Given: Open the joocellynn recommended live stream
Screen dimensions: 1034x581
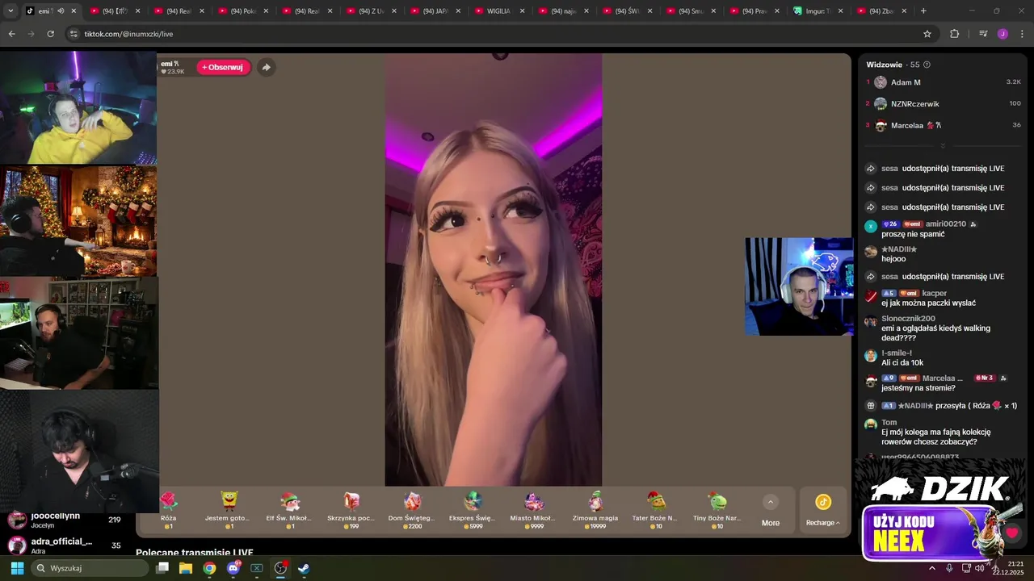Looking at the screenshot, I should point(65,520).
